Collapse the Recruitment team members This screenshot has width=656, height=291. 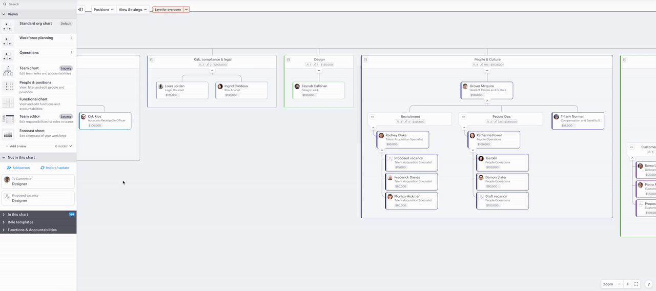coord(373,128)
